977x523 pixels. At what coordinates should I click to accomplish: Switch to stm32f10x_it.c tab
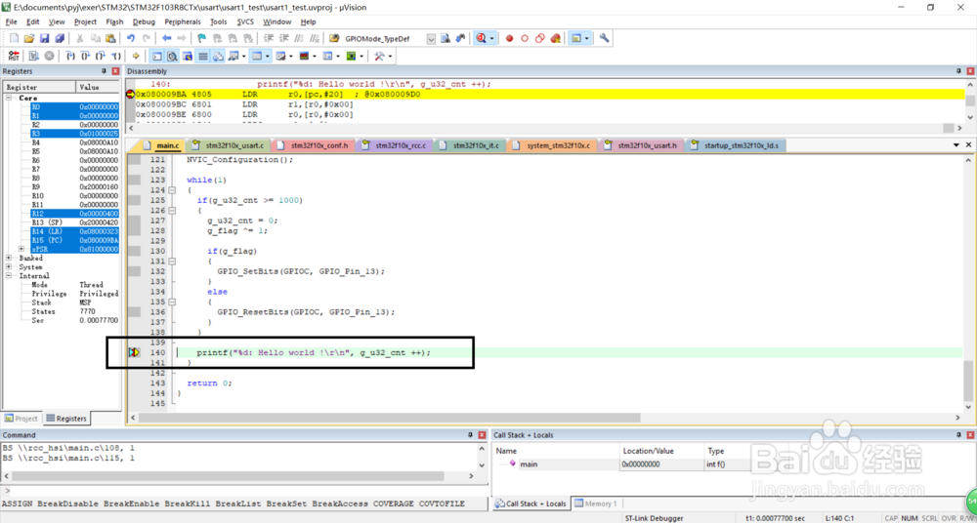click(x=469, y=145)
